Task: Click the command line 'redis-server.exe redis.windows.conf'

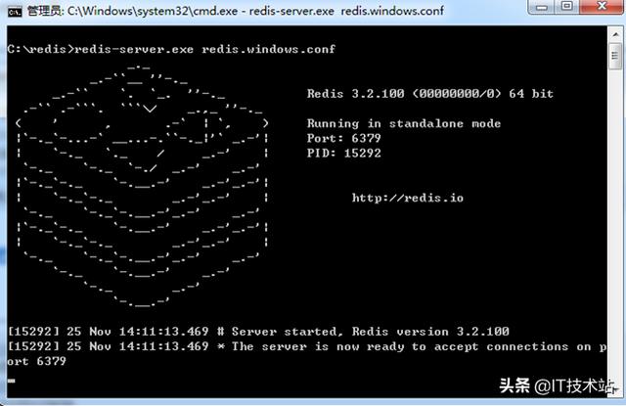Action: (x=204, y=49)
